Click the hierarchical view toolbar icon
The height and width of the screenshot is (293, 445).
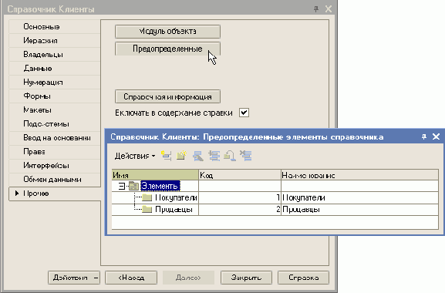tap(214, 156)
